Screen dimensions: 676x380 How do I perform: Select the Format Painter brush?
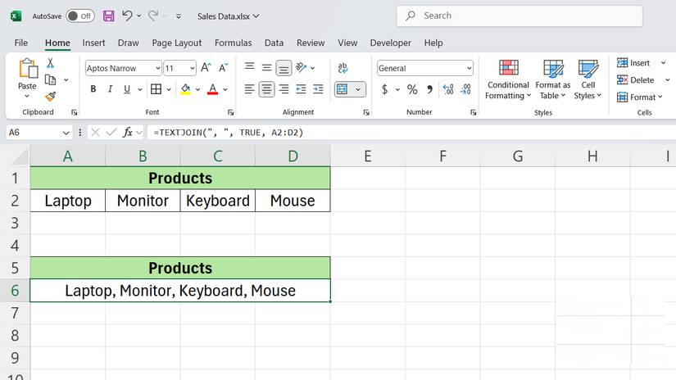pos(51,97)
